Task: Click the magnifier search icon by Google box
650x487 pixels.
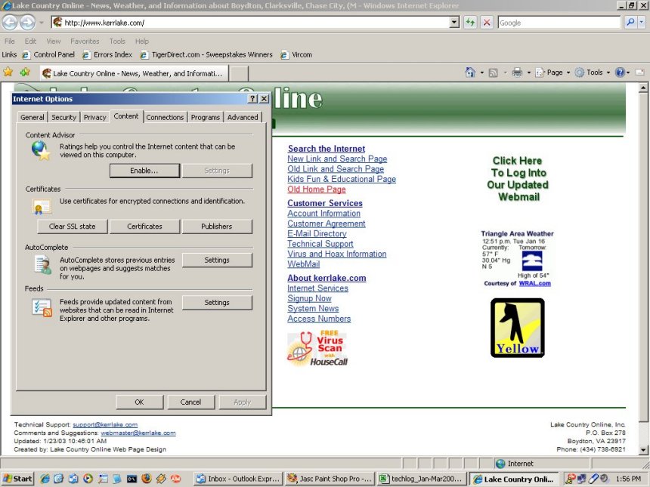Action: point(630,23)
